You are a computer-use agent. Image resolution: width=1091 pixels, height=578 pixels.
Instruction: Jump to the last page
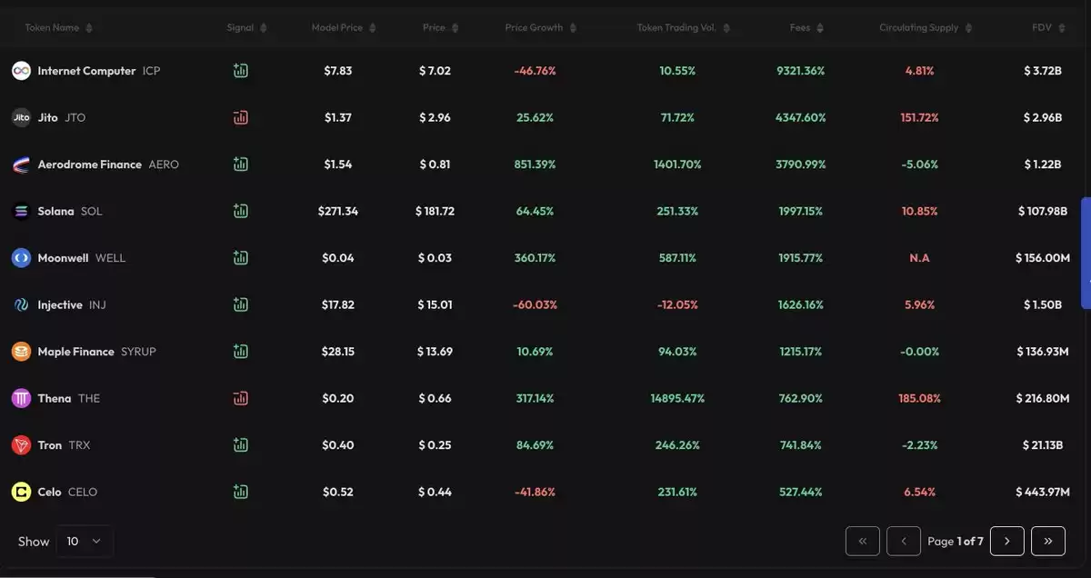[1048, 541]
